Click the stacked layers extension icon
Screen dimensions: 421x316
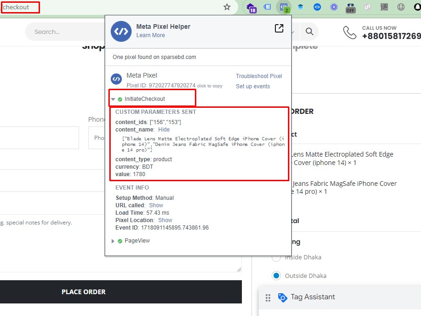(301, 7)
